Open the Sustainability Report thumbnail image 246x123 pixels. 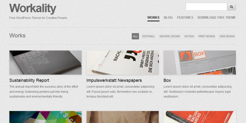click(x=46, y=62)
